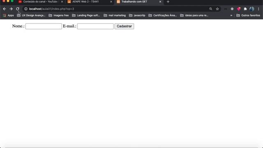Focus the E-mail input field
The image size is (263, 148).
coord(95,26)
